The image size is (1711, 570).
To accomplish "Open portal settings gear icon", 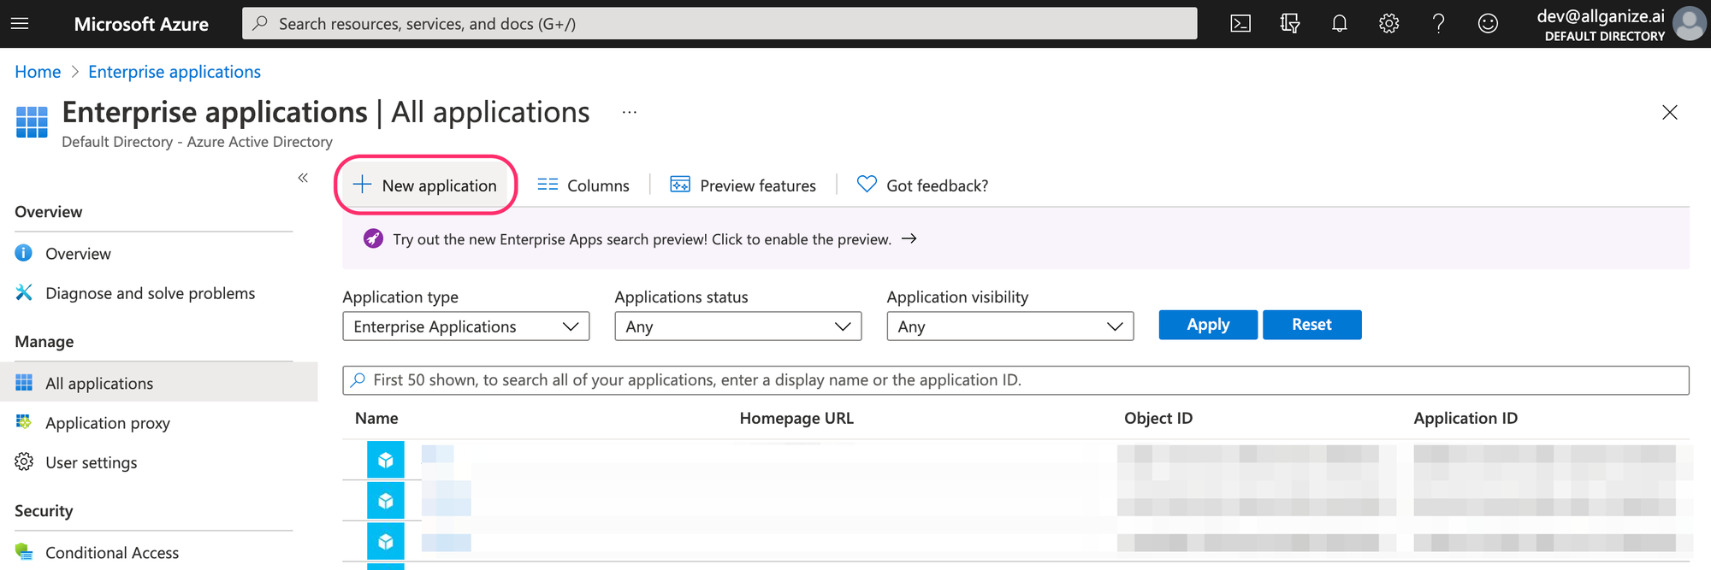I will click(1389, 24).
